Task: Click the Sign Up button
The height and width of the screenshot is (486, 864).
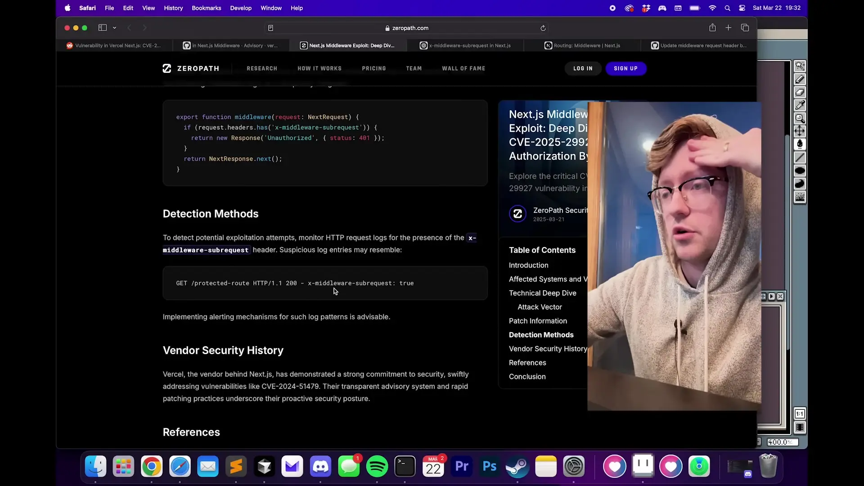Action: [625, 68]
